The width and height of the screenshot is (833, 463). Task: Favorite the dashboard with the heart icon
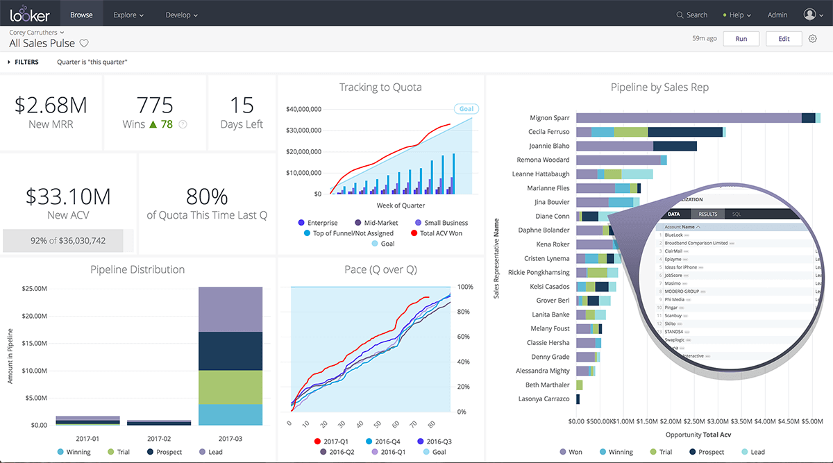pos(83,44)
